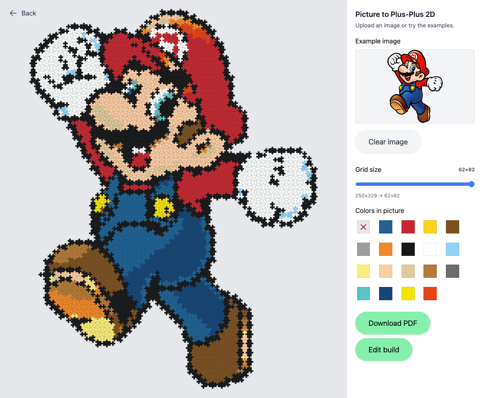Select the red-orange color swatch
Screen dimensions: 483x398
430,293
